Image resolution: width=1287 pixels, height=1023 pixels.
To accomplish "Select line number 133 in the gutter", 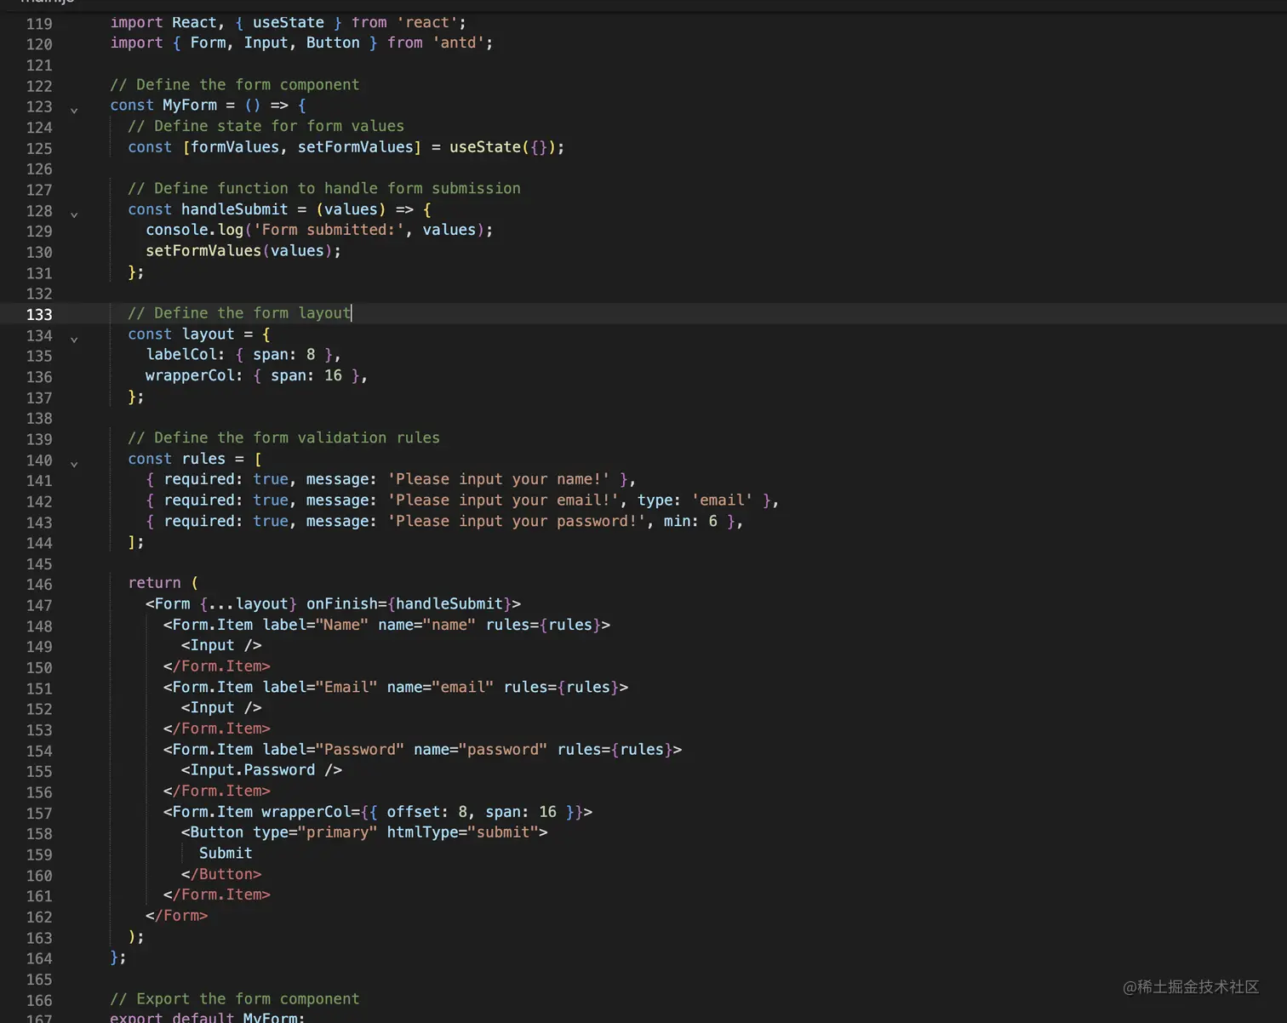I will pyautogui.click(x=39, y=314).
